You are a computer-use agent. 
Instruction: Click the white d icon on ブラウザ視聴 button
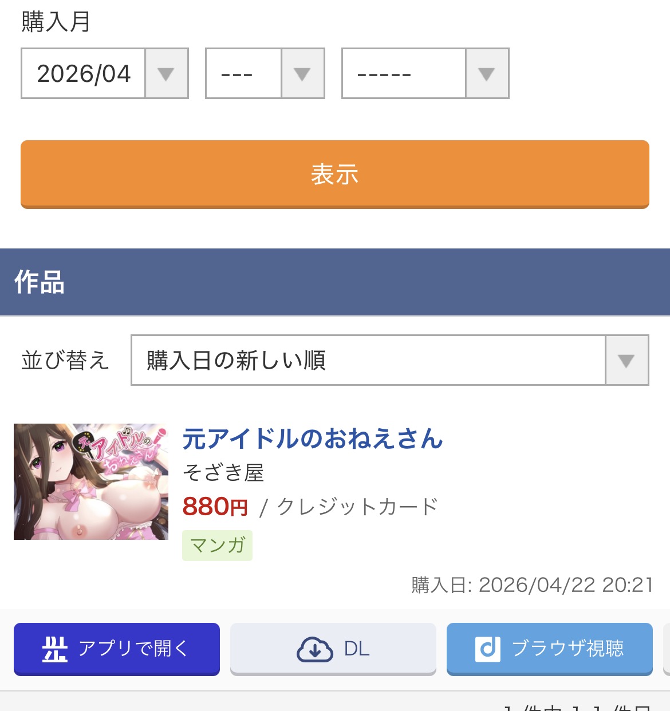click(x=487, y=649)
